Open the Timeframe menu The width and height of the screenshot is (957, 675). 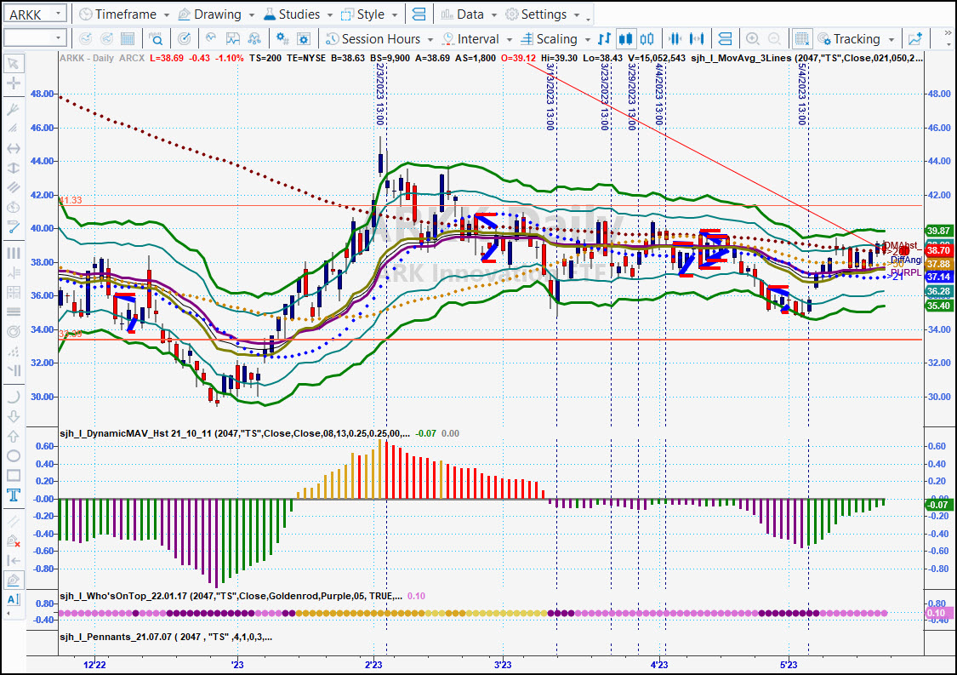(124, 14)
